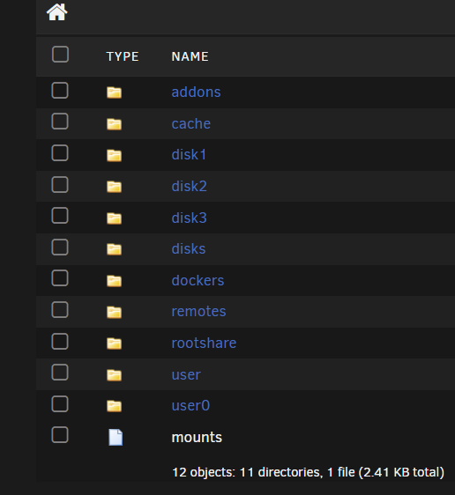Open the disk3 folder link
This screenshot has width=455, height=495.
[x=189, y=218]
